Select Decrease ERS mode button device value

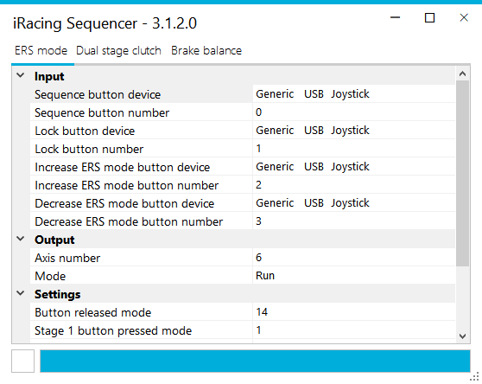pos(354,202)
